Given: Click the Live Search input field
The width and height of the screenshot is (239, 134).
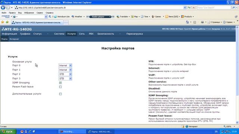Looking at the screenshot, I should click(214, 7).
